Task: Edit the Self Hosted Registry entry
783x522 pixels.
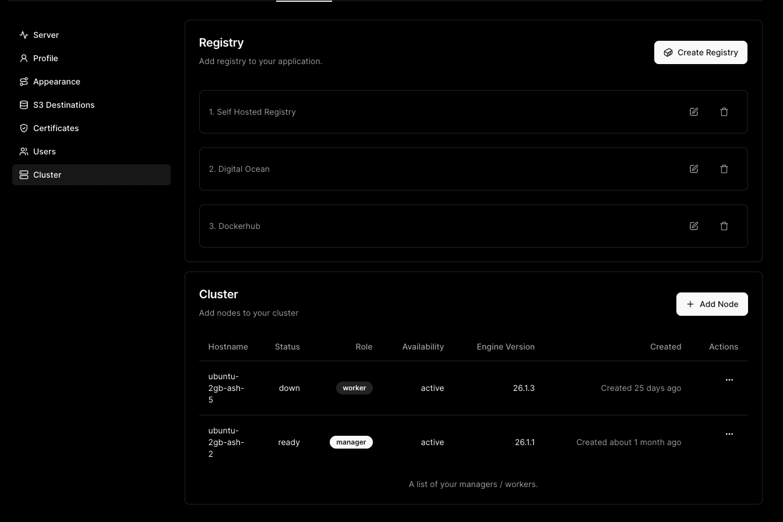Action: (x=694, y=112)
